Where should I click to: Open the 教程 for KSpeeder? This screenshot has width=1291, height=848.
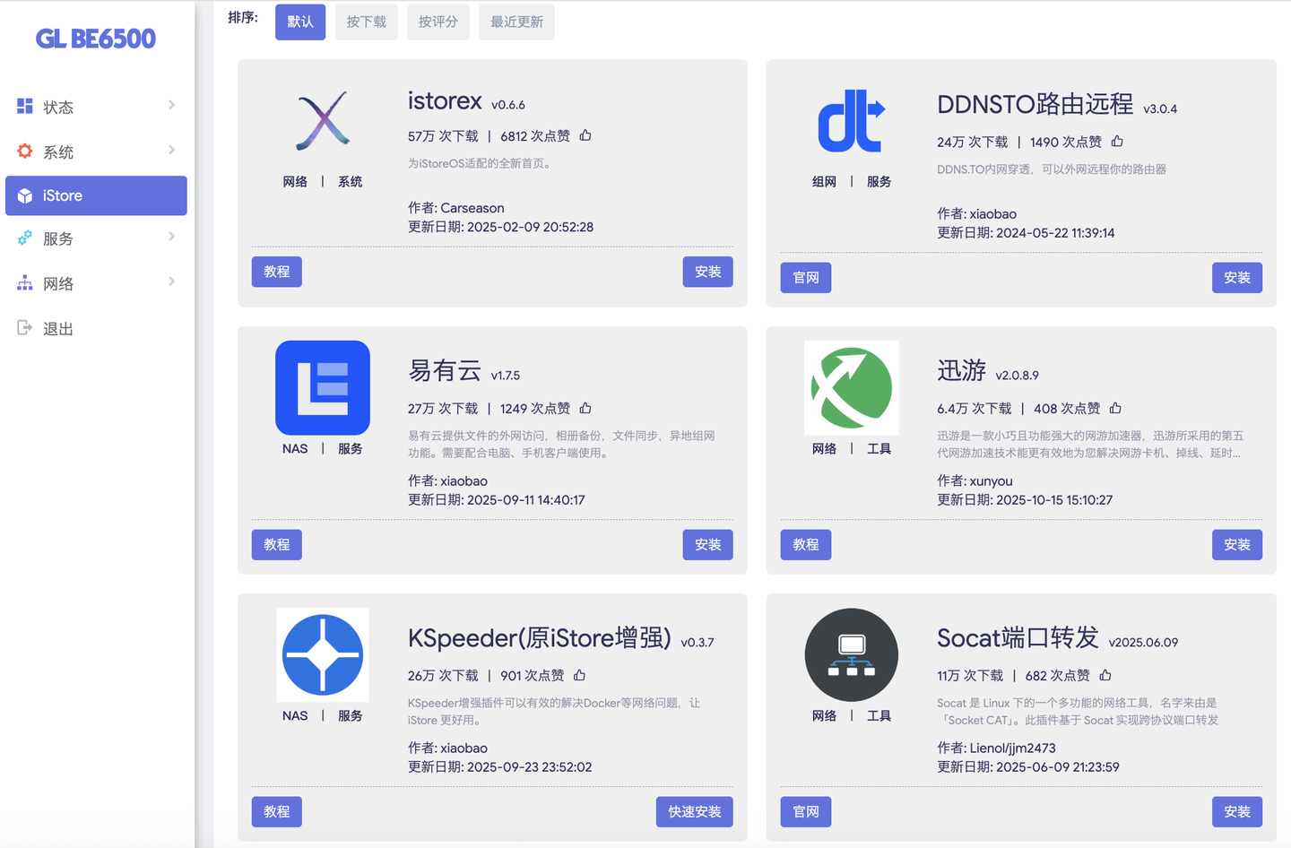coord(276,811)
